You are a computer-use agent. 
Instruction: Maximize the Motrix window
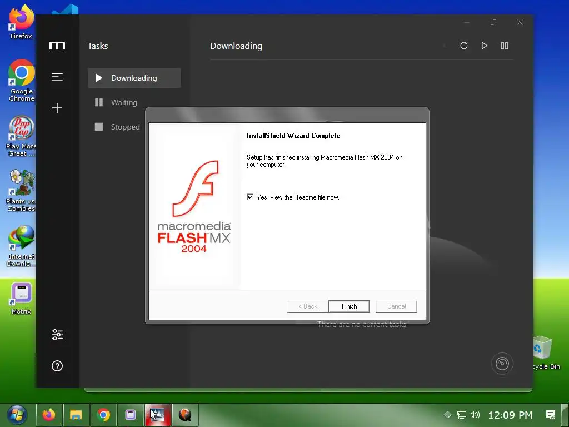point(493,22)
